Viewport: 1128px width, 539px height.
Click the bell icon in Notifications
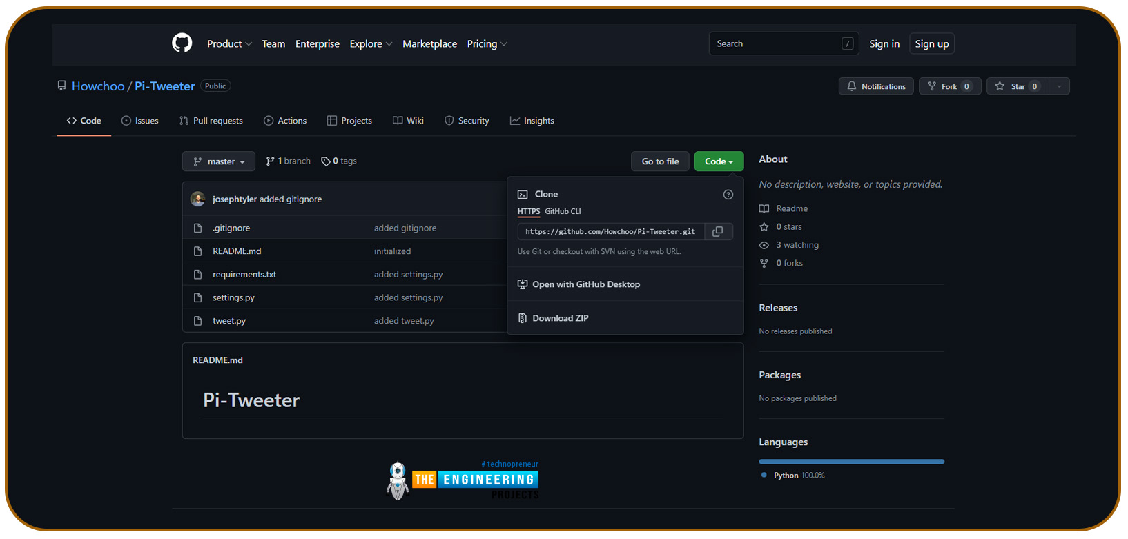tap(852, 86)
